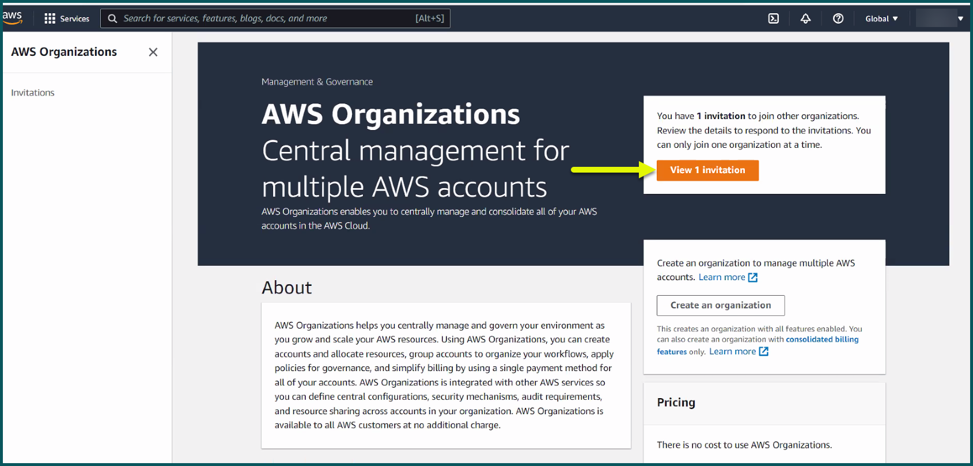Follow Learn more link after features only
973x466 pixels.
[x=732, y=352]
